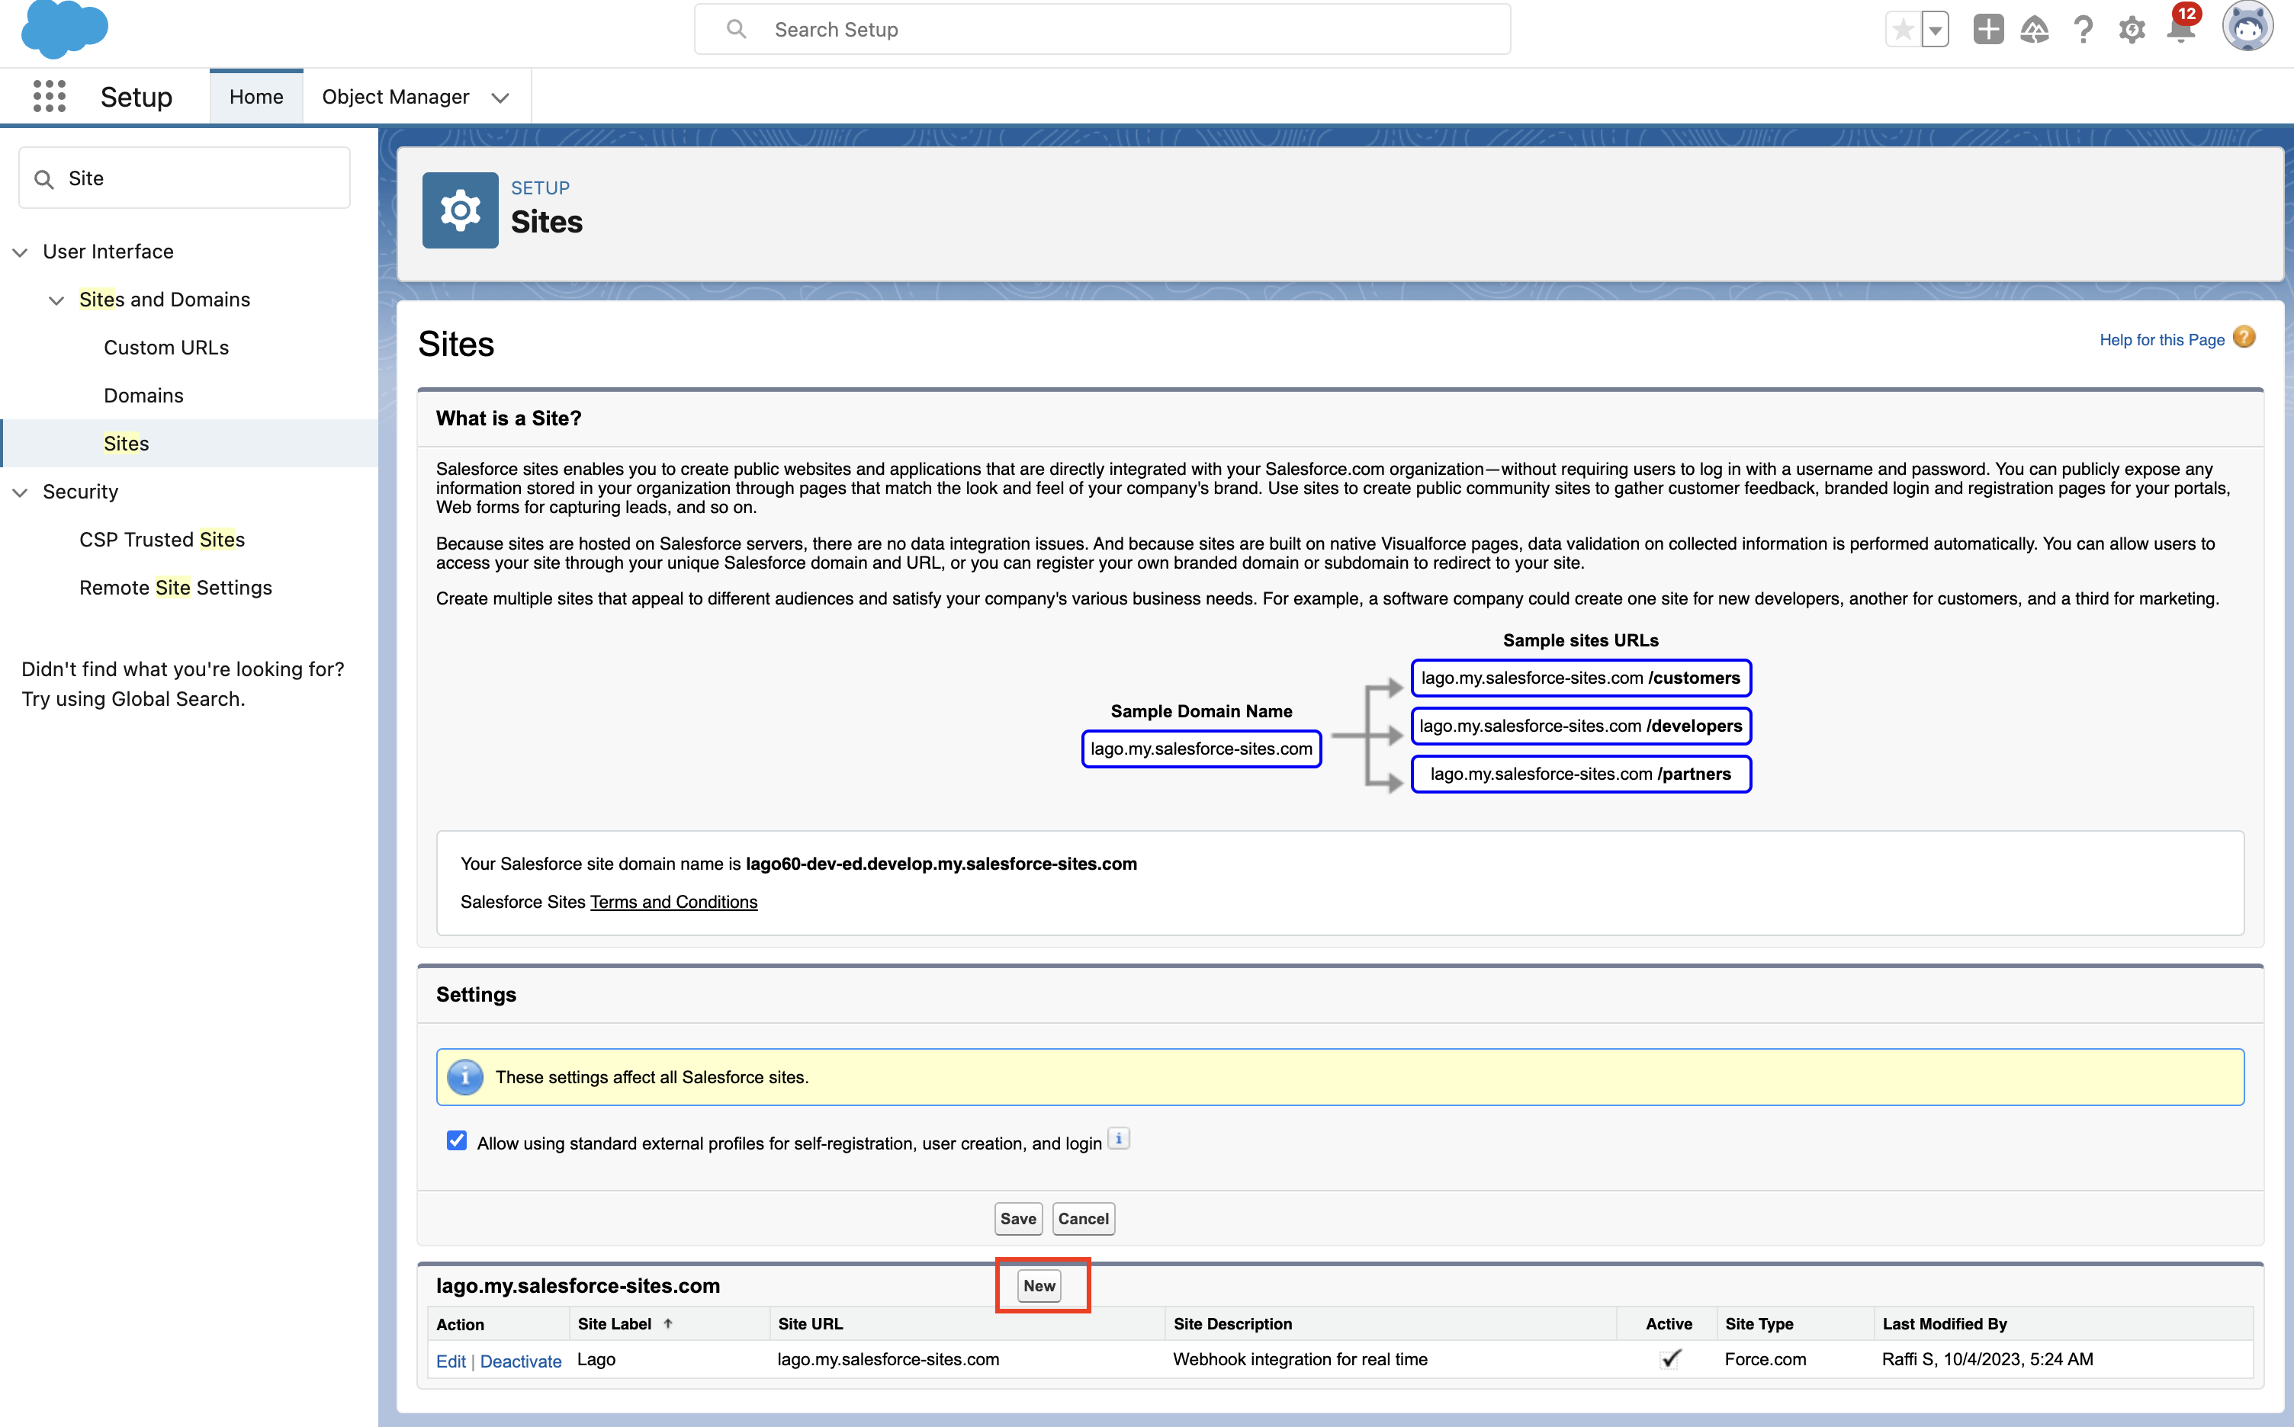Click the Salesforce cloud logo
The image size is (2294, 1427).
tap(64, 28)
